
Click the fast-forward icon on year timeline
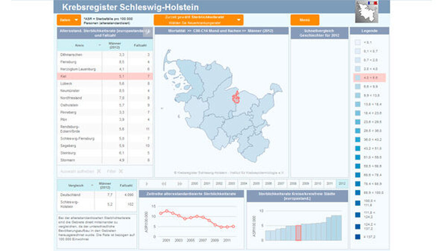(180, 184)
